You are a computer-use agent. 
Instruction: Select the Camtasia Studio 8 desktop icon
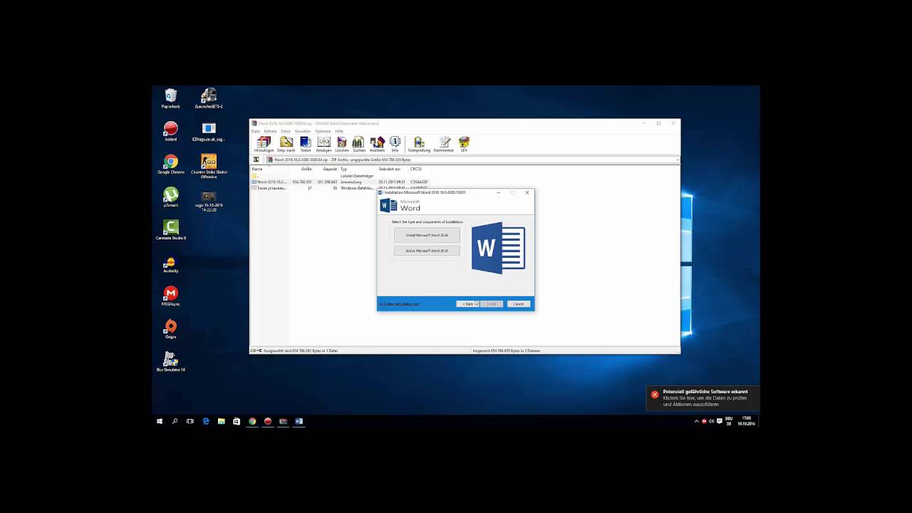pos(171,229)
